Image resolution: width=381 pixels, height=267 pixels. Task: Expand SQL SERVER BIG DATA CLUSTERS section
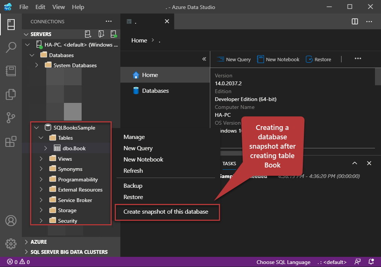[x=26, y=252]
